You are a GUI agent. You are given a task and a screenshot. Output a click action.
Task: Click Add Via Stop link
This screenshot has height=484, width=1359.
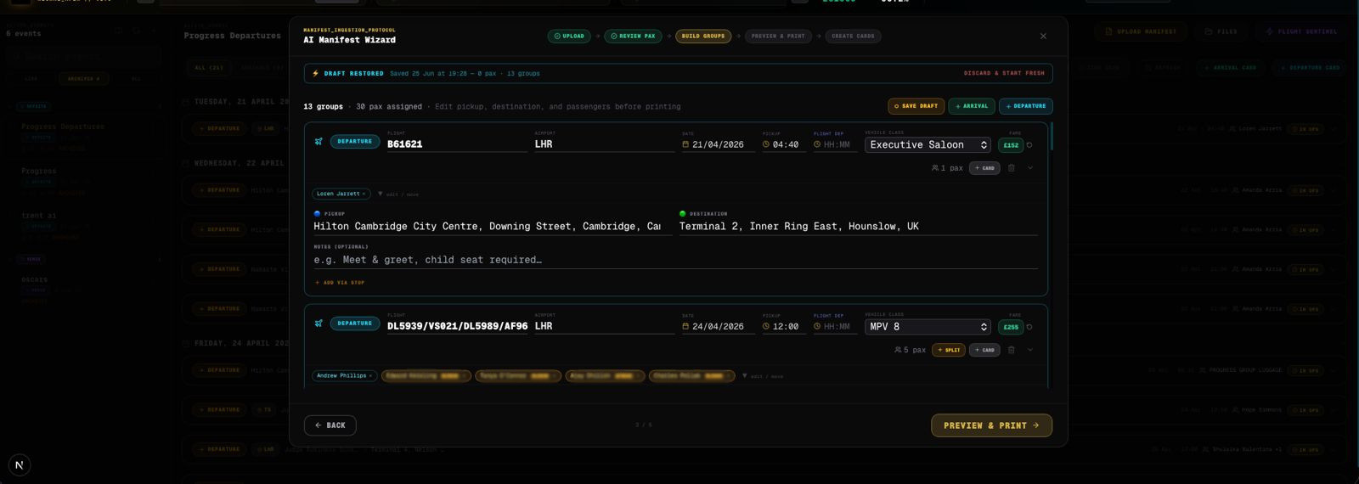click(340, 283)
